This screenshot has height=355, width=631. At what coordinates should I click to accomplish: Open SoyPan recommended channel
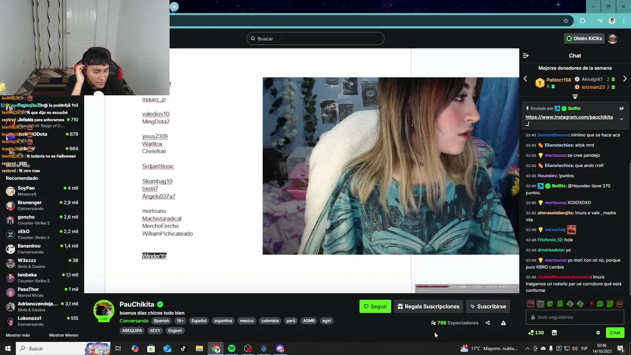pos(42,191)
